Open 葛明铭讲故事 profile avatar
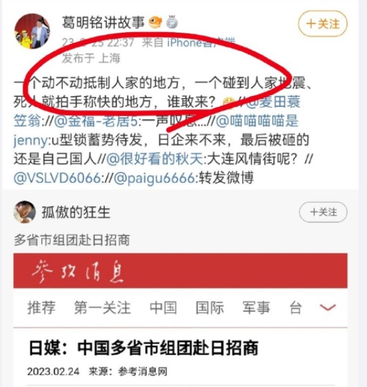367x387 pixels. 32,31
